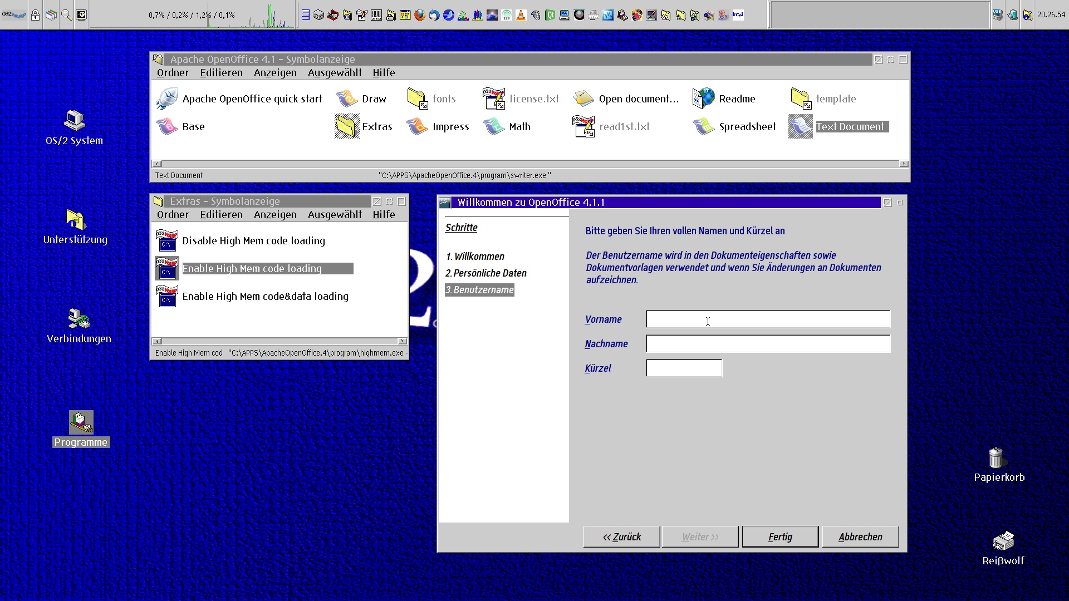Click the Weiter >> button

(x=700, y=536)
